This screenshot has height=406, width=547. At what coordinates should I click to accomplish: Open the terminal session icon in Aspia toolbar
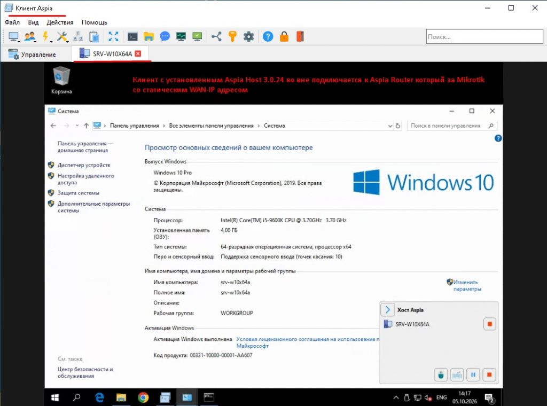(132, 36)
